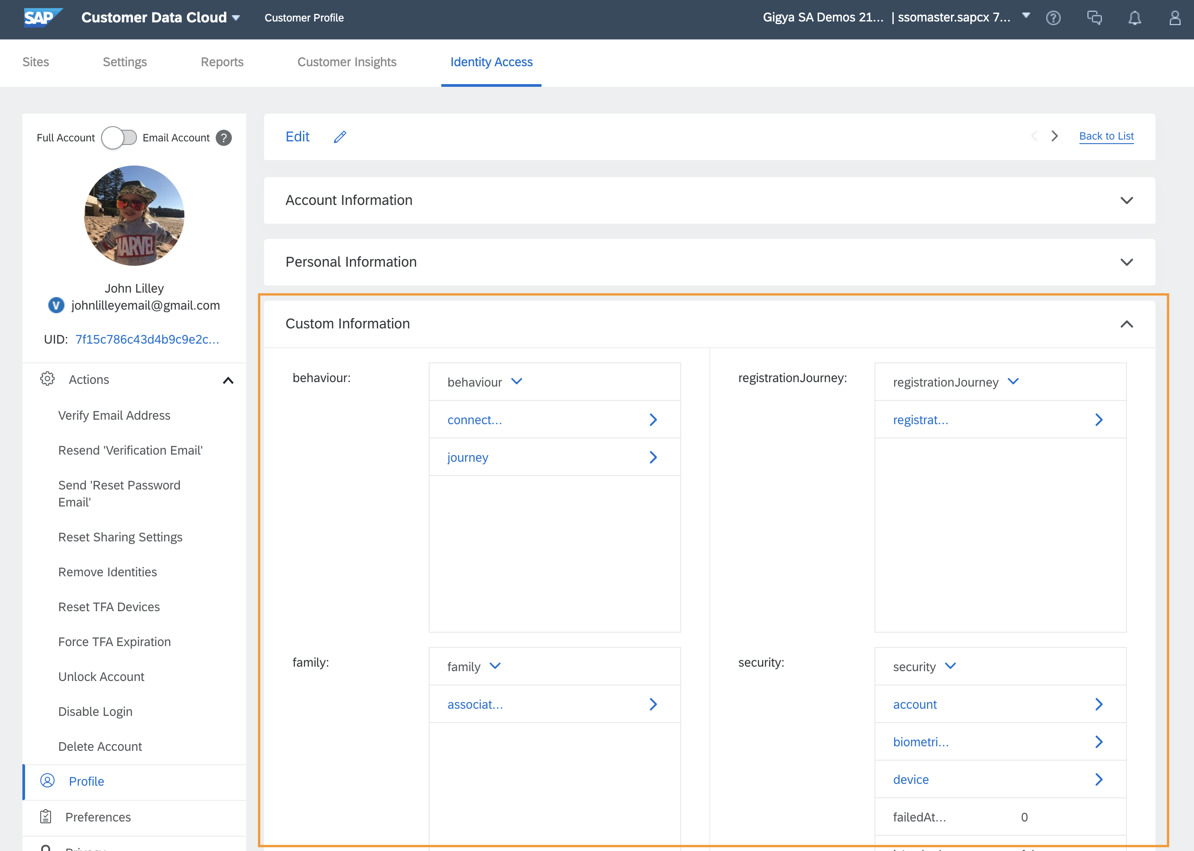Open the Customer Data Cloud dropdown
Image resolution: width=1194 pixels, height=851 pixels.
pyautogui.click(x=235, y=18)
